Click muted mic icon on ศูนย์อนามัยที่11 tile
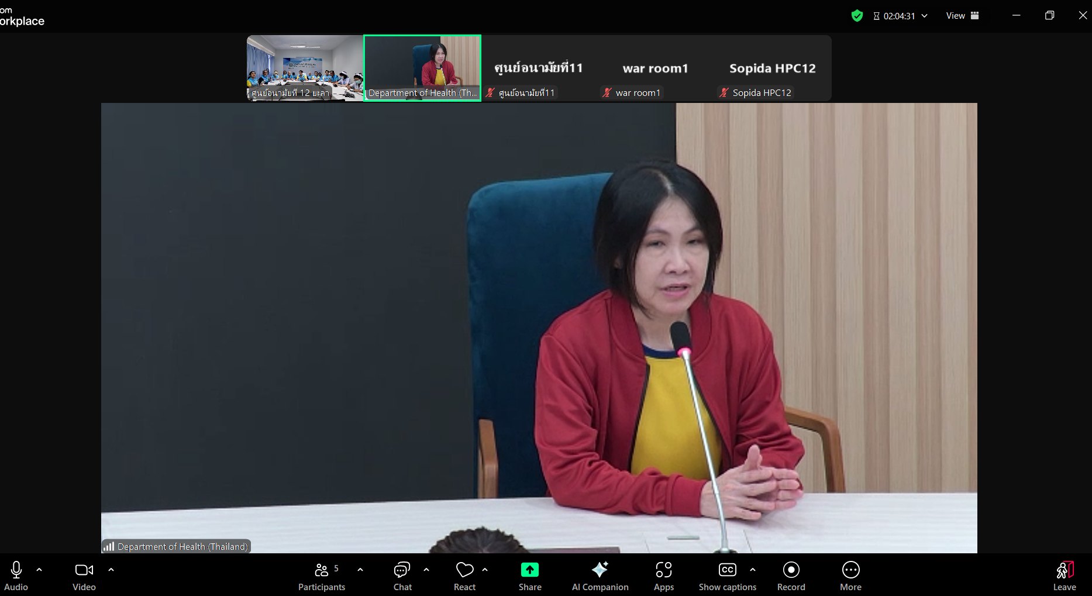The height and width of the screenshot is (596, 1092). [490, 92]
